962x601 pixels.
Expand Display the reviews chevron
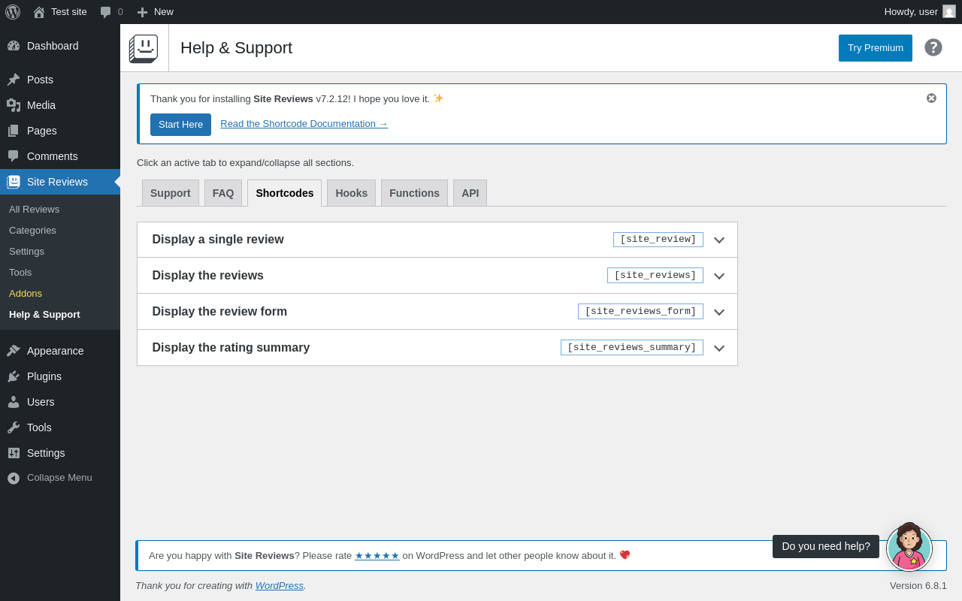719,276
